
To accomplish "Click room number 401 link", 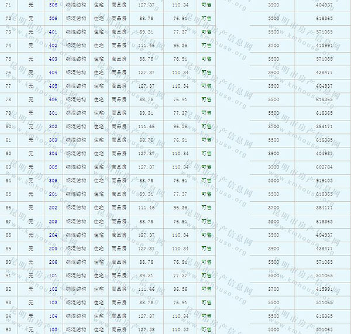I will [53, 32].
